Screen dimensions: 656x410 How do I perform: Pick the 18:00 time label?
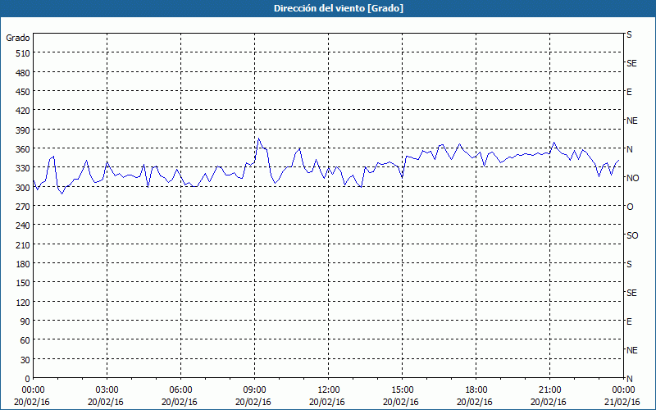pyautogui.click(x=476, y=390)
